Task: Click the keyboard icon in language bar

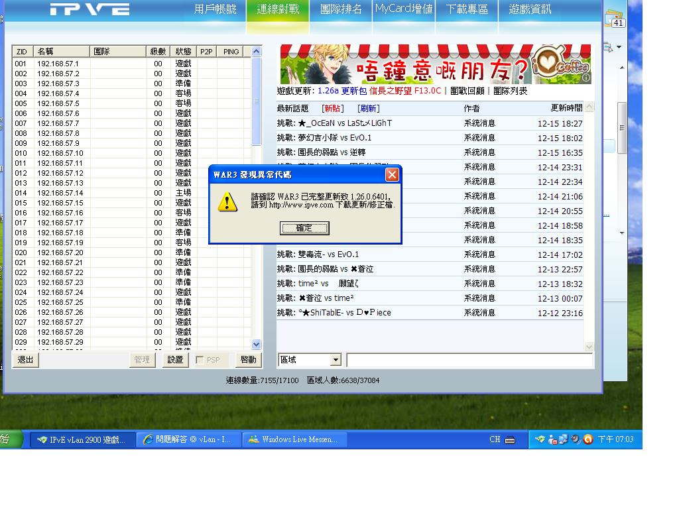Action: coord(510,440)
